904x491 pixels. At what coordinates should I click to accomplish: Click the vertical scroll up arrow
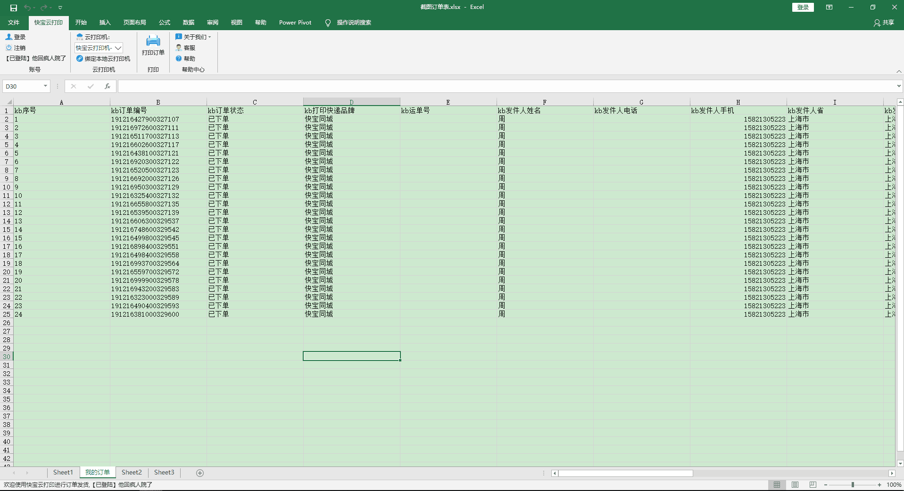900,102
